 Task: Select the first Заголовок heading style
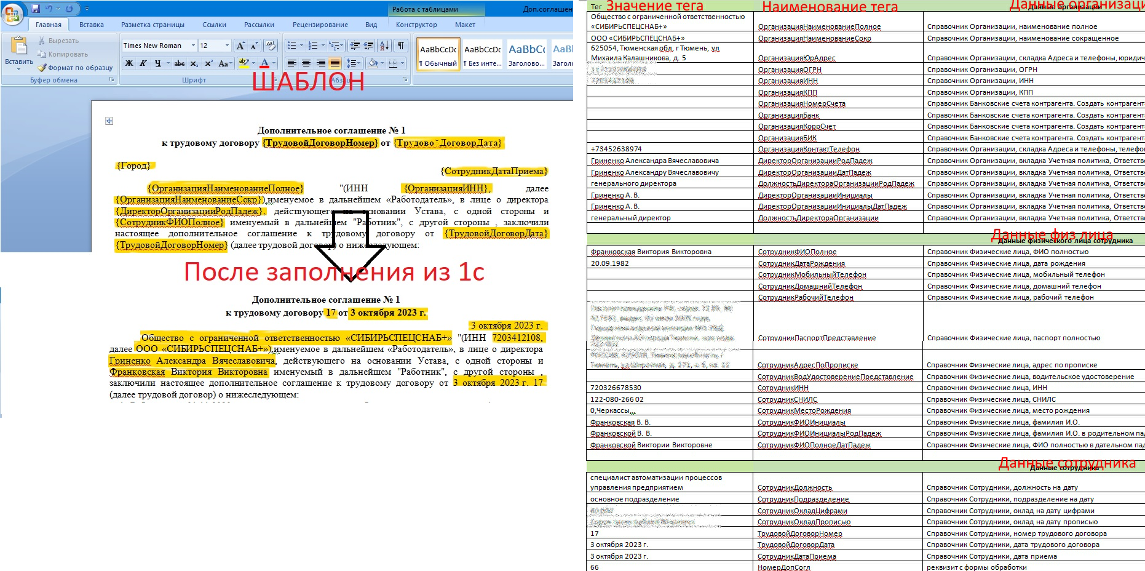pyautogui.click(x=526, y=54)
